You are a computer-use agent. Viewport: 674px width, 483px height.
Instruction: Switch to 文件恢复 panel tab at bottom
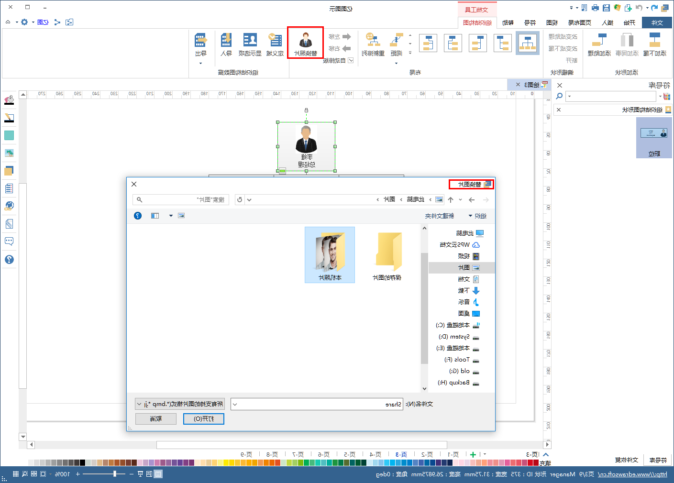click(627, 460)
